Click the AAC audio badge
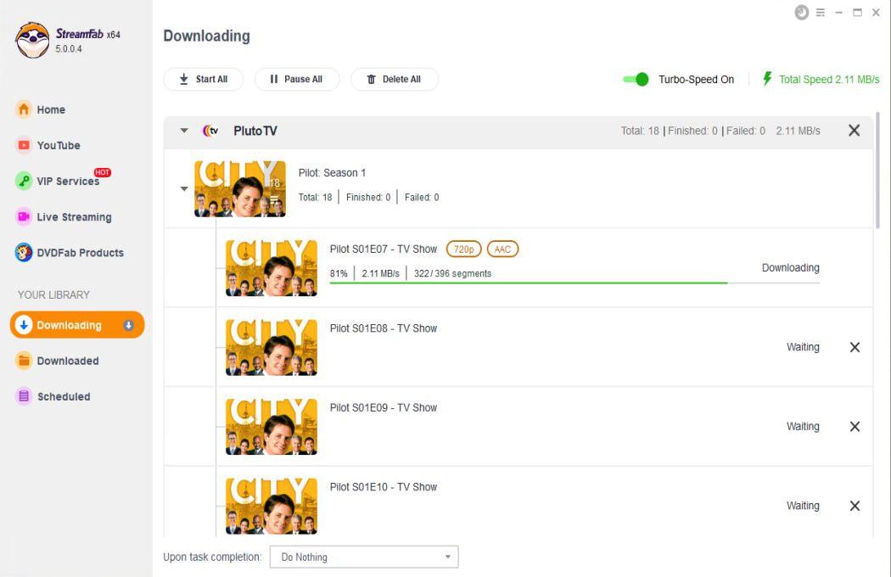Screen dimensions: 891x577 (502, 249)
